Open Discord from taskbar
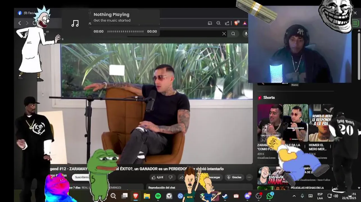This screenshot has height=202, width=361. click(247, 196)
